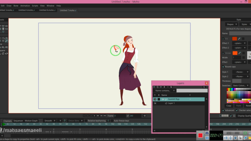Screen dimensions: 251x141
Task: Click the Fill color swatch
Action: coord(235,39)
